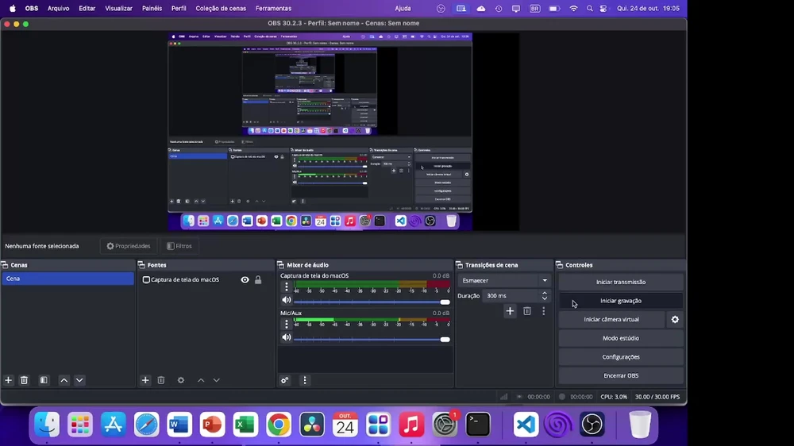Open Esmaecer transition dropdown

504,280
